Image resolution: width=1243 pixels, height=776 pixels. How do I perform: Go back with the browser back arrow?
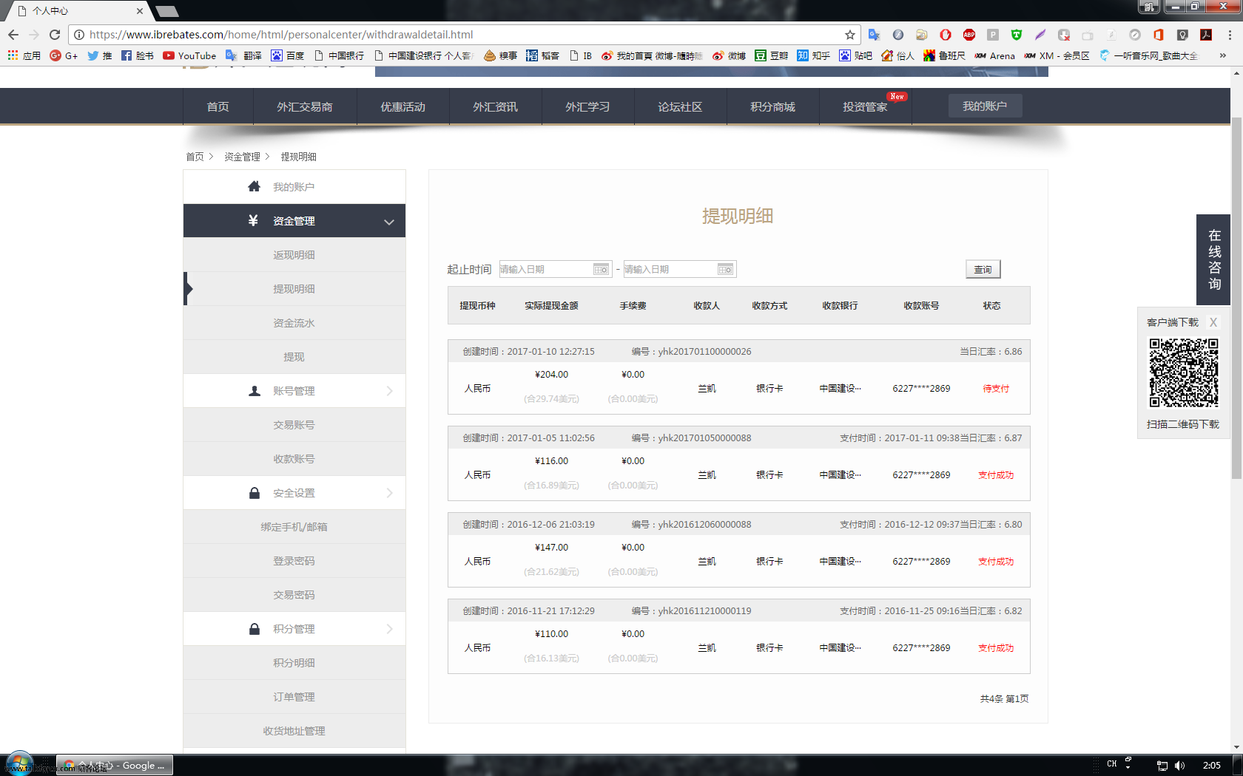13,35
